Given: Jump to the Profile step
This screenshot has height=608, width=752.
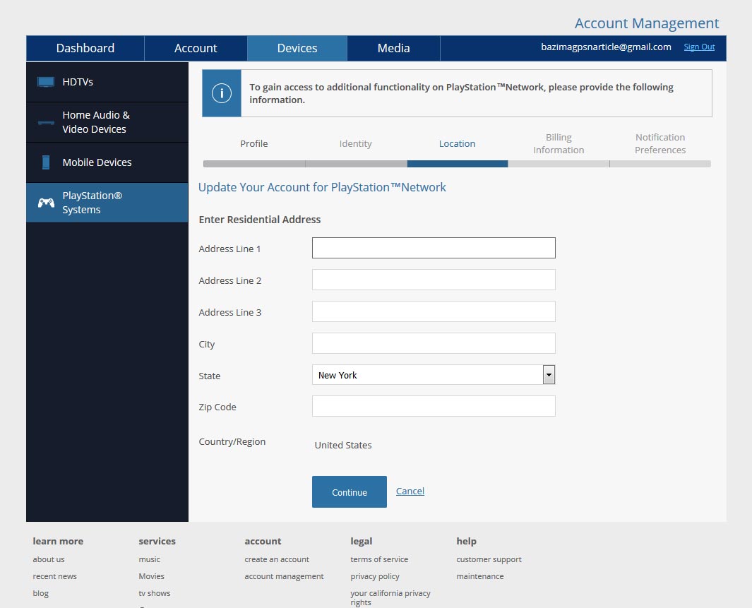Looking at the screenshot, I should tap(254, 143).
